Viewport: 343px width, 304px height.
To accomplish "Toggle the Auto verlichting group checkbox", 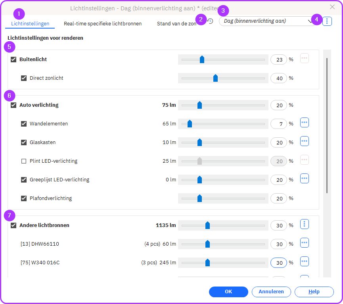I will tap(13, 105).
